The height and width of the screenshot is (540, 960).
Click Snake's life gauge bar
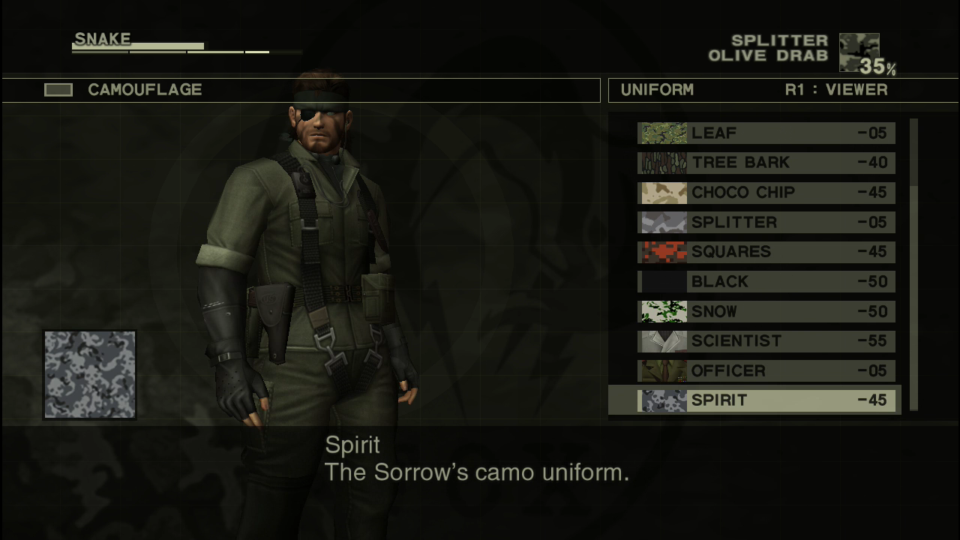pos(138,46)
